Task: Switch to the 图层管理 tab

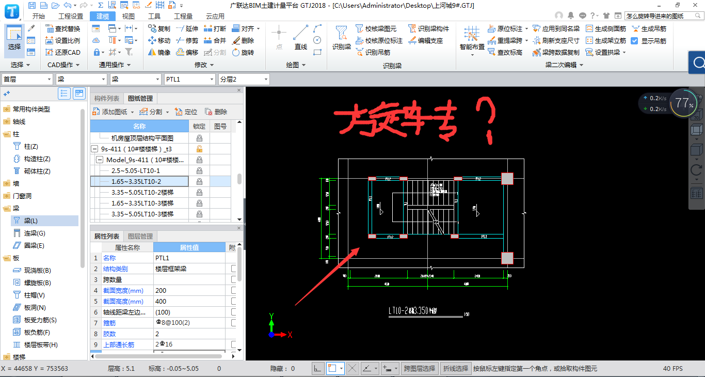Action: coord(140,236)
